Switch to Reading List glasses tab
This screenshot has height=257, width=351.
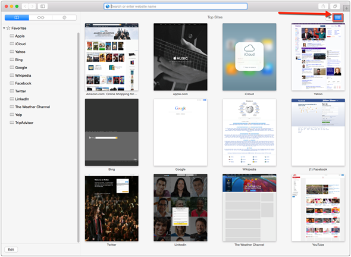tap(40, 17)
